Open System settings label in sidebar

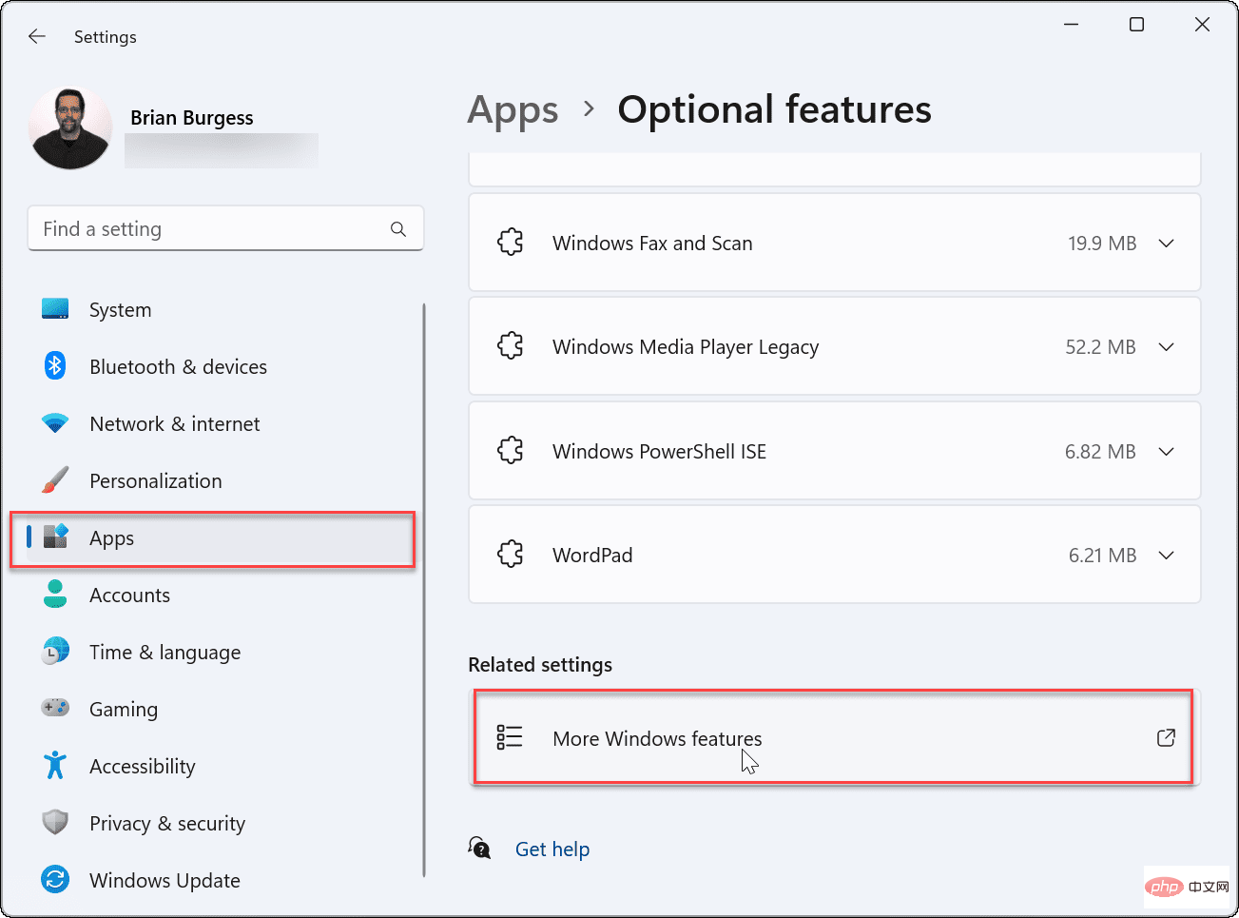[120, 310]
